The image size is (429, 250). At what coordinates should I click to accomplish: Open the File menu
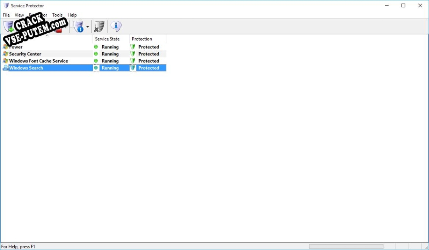(6, 15)
